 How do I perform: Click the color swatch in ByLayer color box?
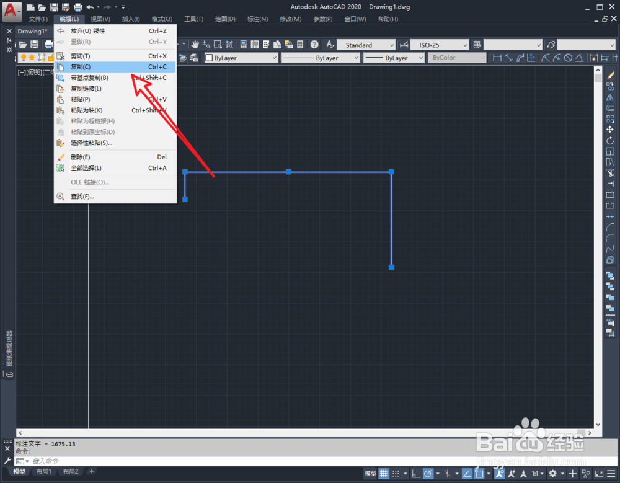coord(209,58)
